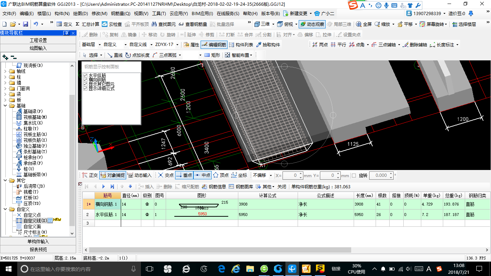The width and height of the screenshot is (491, 276).
Task: Open 视图(V) menu
Action: pyautogui.click(x=141, y=14)
